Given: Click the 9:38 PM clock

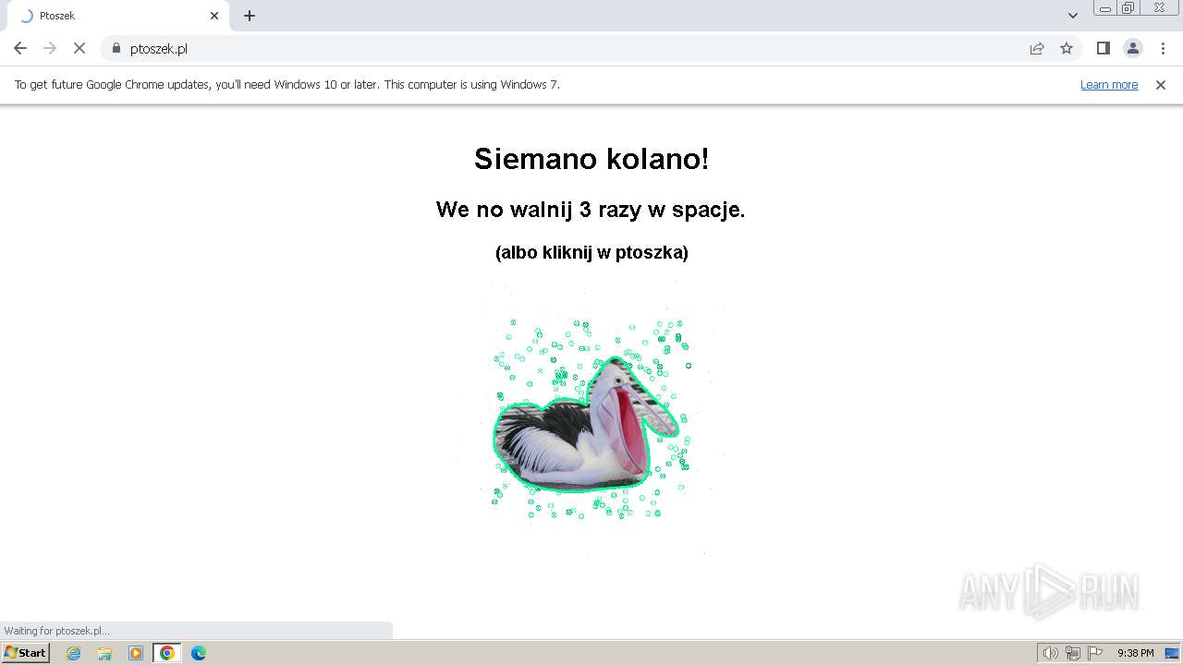Looking at the screenshot, I should coord(1135,653).
